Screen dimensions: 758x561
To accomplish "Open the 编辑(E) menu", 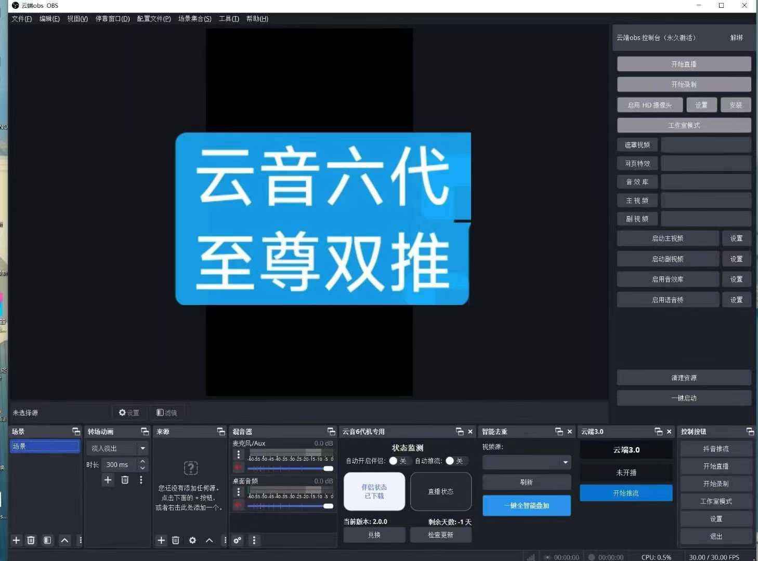I will 49,19.
